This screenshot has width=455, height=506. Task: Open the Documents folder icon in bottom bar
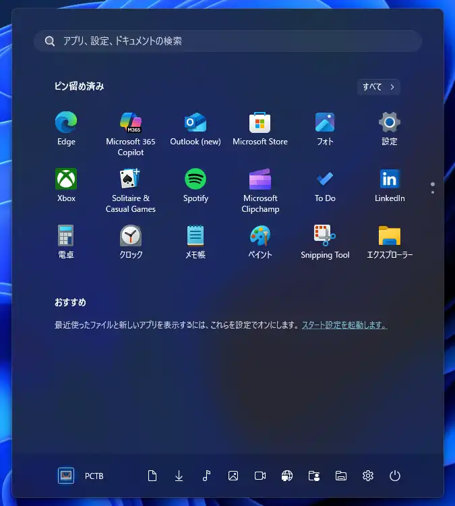tap(152, 476)
